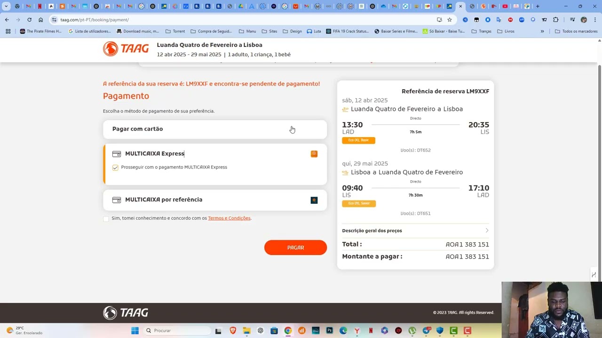Open the Download music bookmark
This screenshot has width=602, height=338.
[137, 31]
